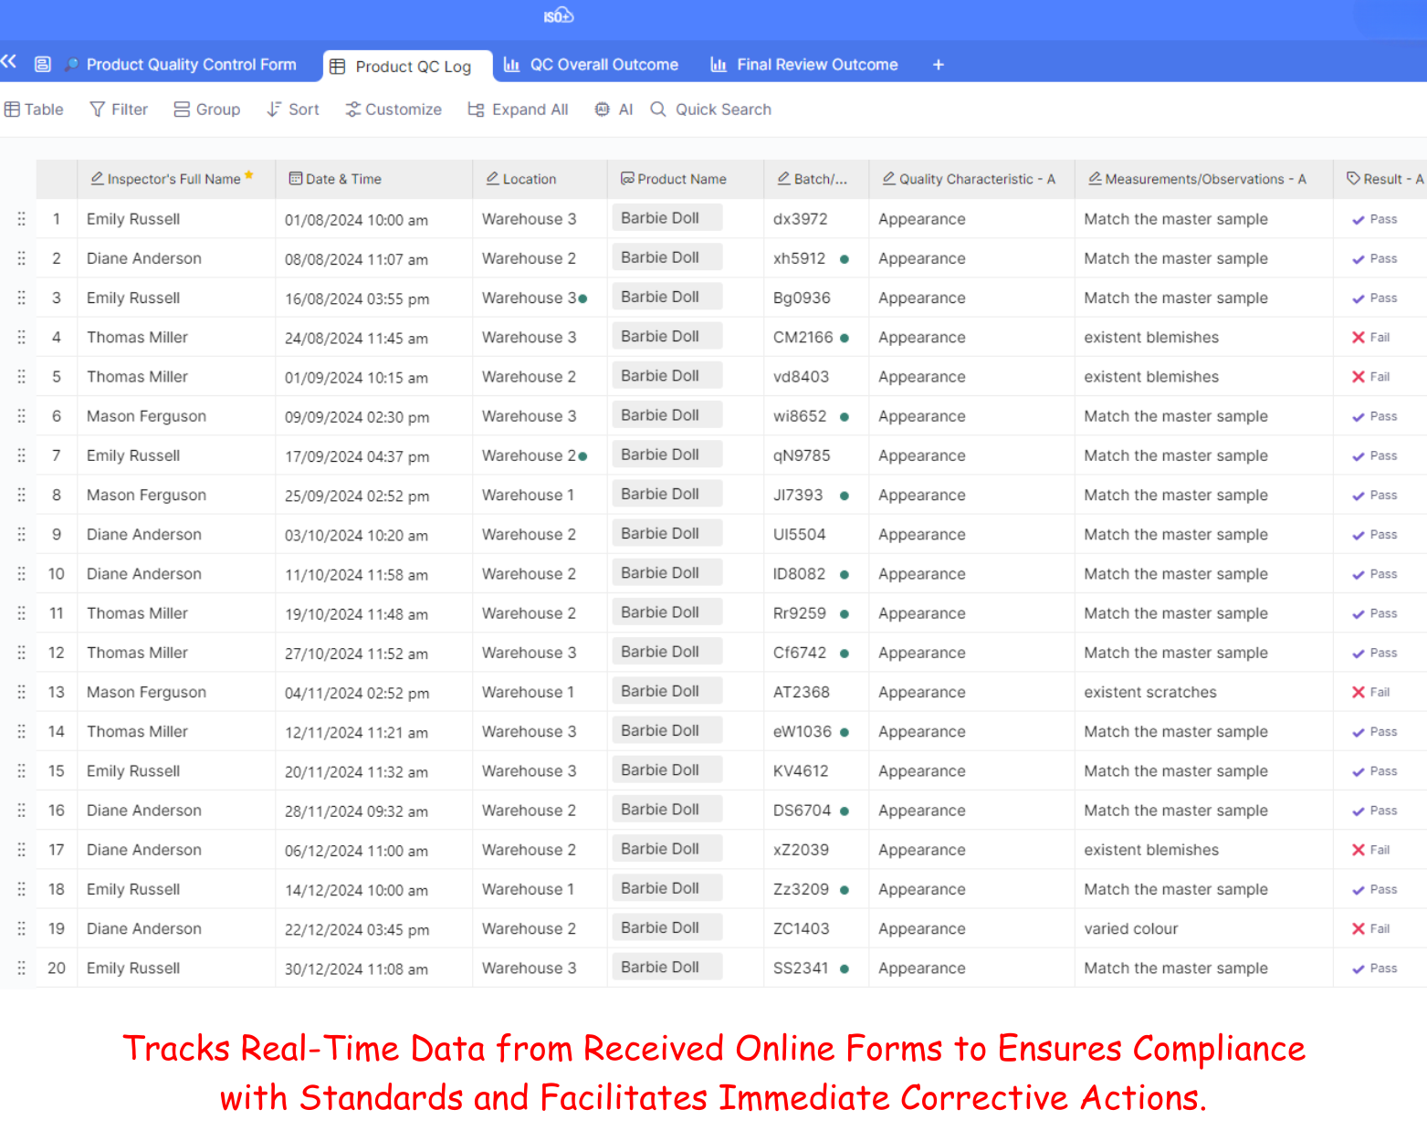
Task: Click the drag handle on row 1
Action: coord(21,219)
